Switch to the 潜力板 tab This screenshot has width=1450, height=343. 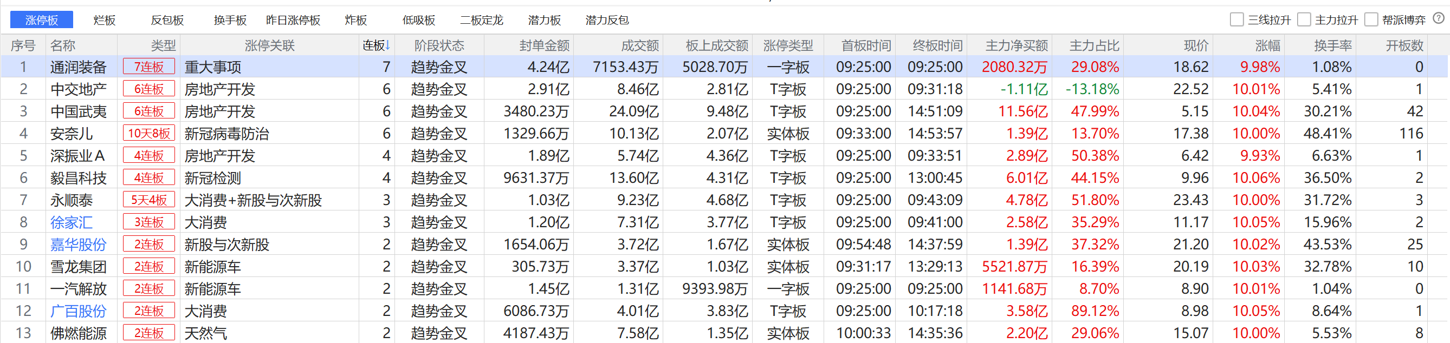click(545, 20)
